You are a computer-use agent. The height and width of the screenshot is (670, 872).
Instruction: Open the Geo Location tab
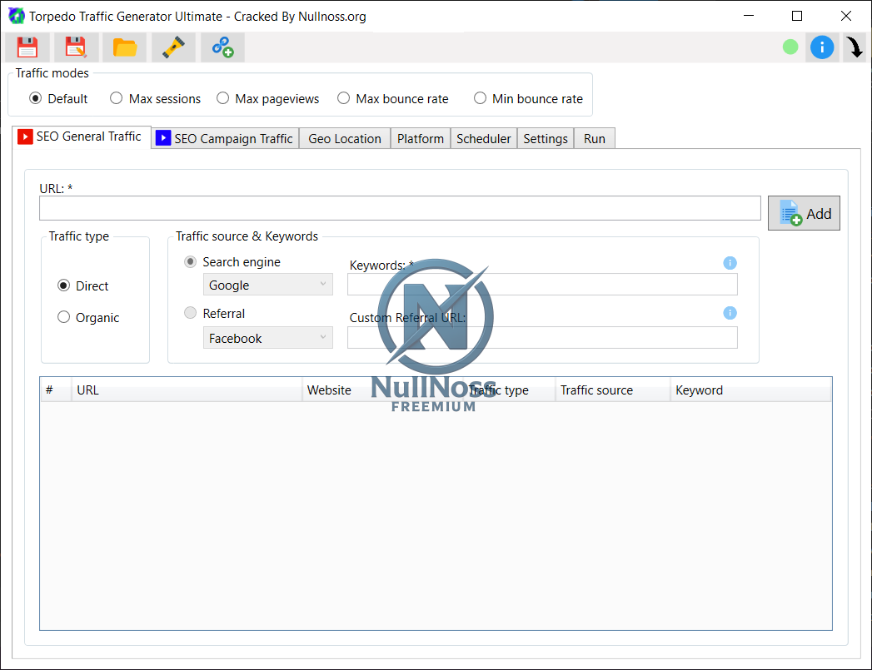345,138
